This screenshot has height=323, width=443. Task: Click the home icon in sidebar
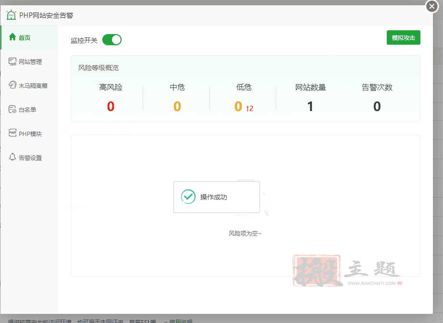click(12, 37)
